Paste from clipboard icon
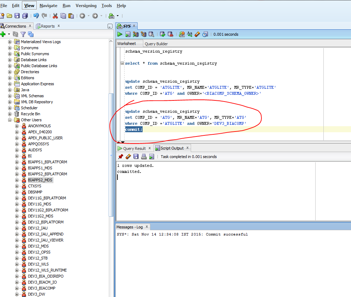Viewport: 351px width, 297px height. point(71,16)
